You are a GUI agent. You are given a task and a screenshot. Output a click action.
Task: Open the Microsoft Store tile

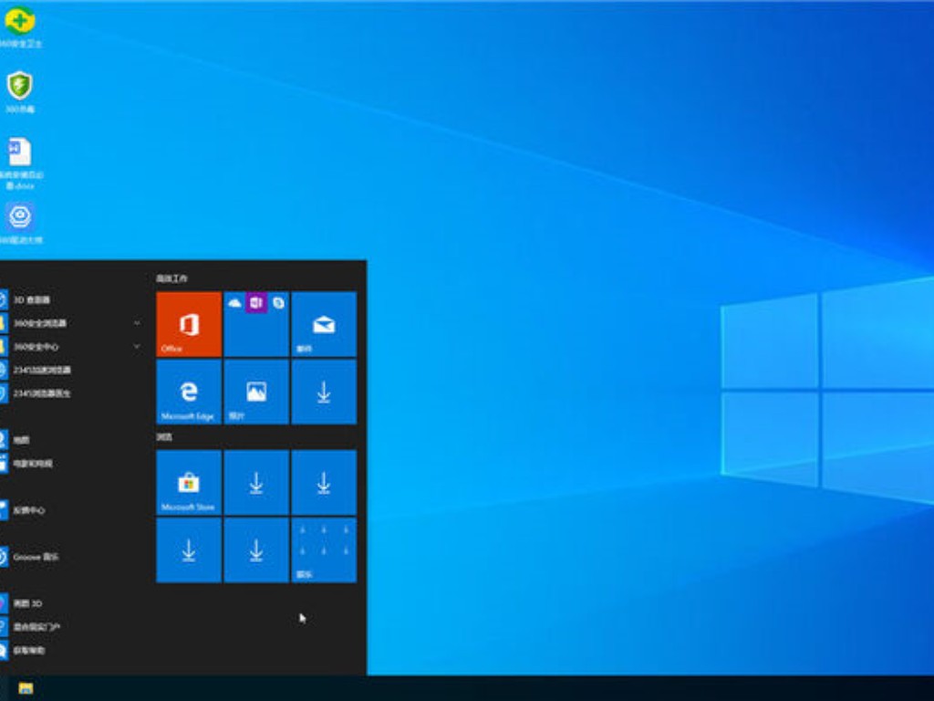(x=187, y=482)
